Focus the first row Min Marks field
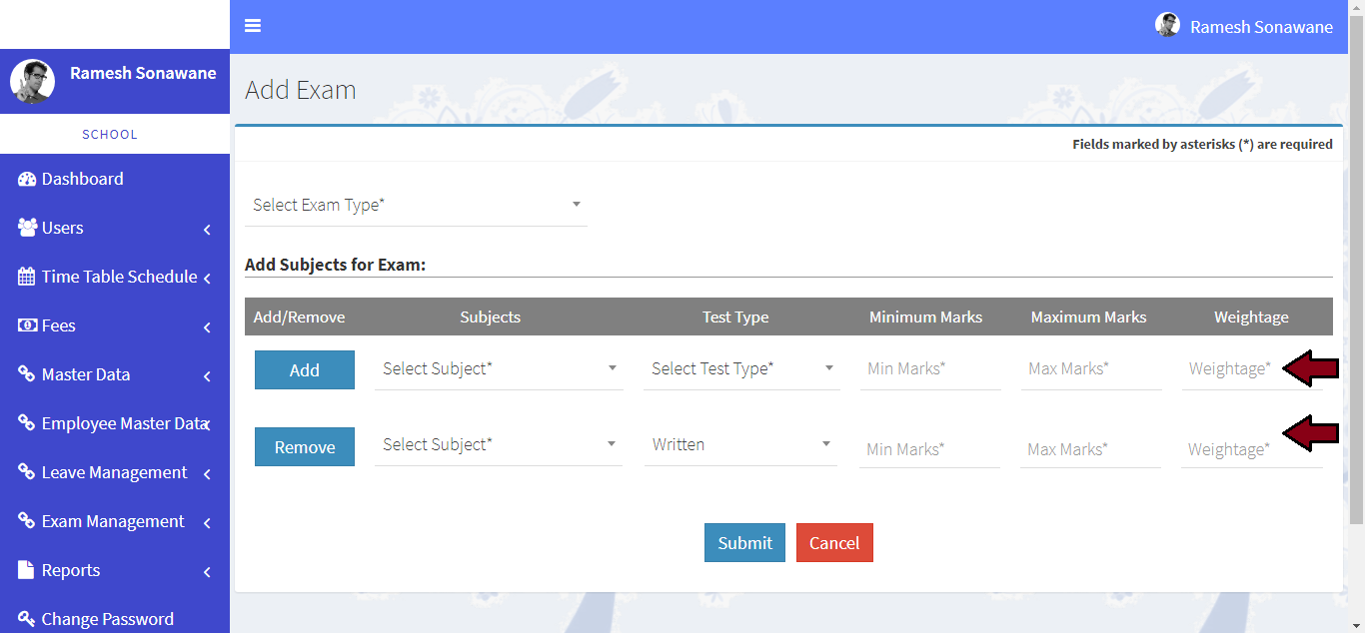 pos(929,368)
